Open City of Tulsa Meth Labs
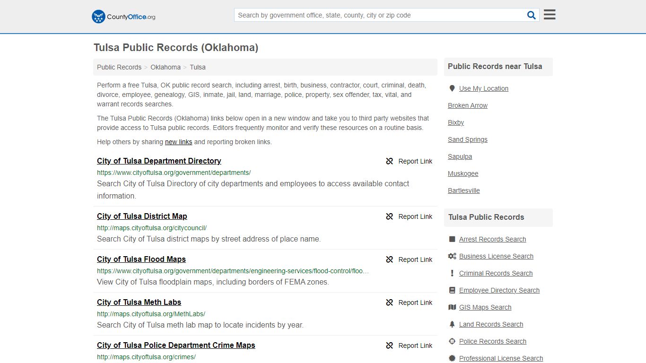 [139, 302]
